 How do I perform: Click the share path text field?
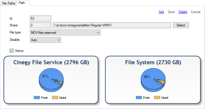coord(112,25)
